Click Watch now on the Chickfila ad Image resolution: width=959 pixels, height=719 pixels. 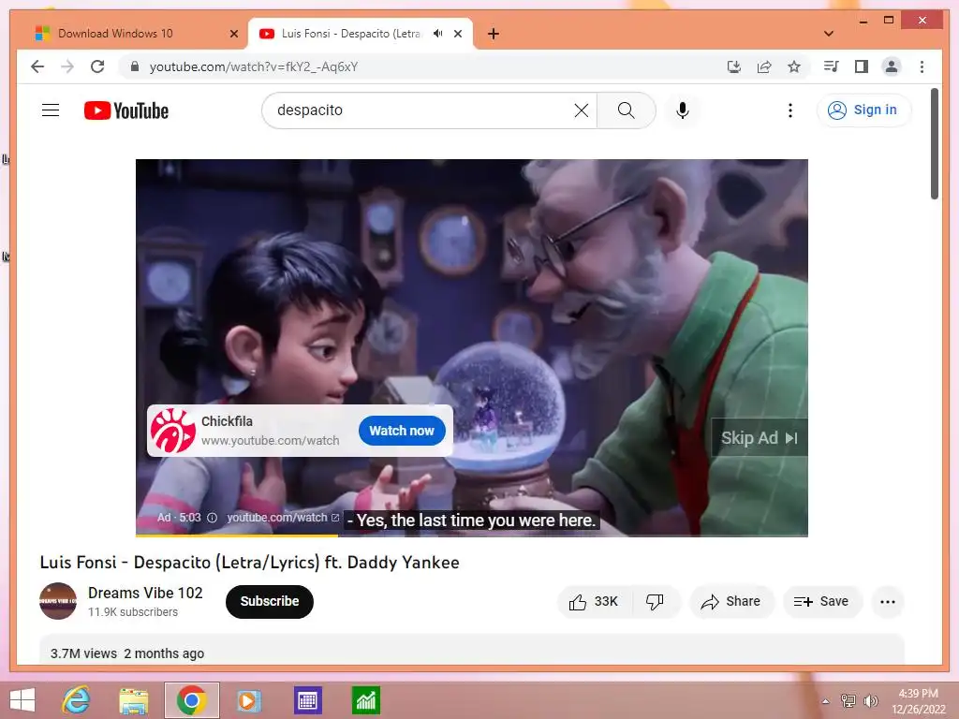pyautogui.click(x=402, y=431)
